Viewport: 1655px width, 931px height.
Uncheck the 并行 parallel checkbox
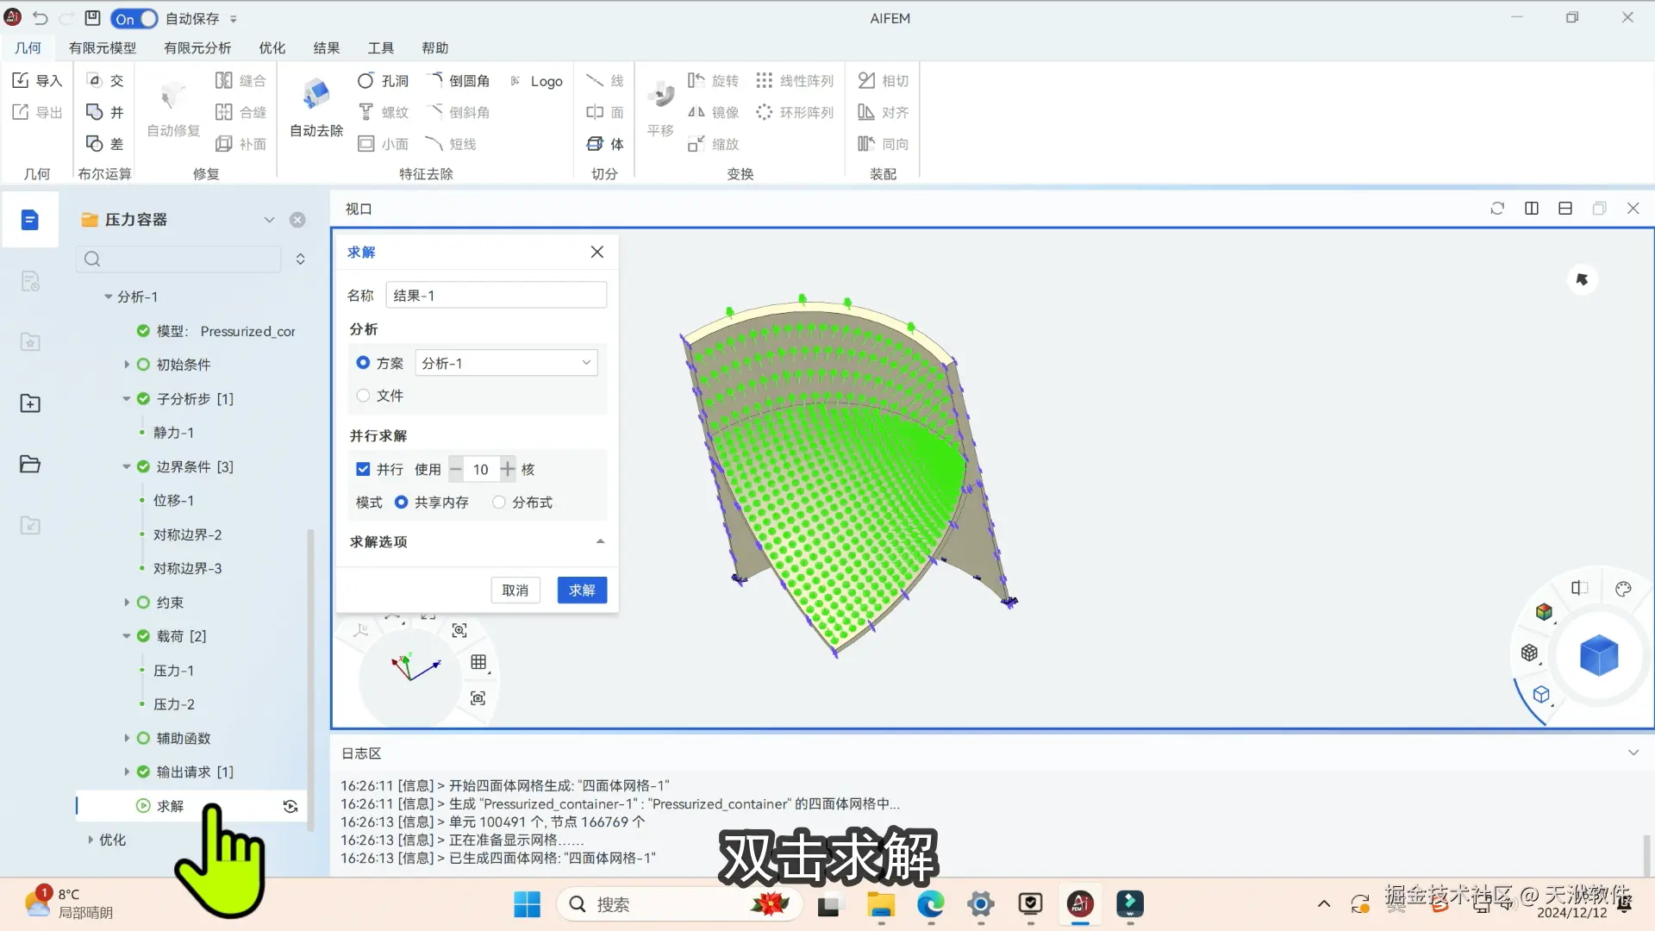tap(363, 470)
